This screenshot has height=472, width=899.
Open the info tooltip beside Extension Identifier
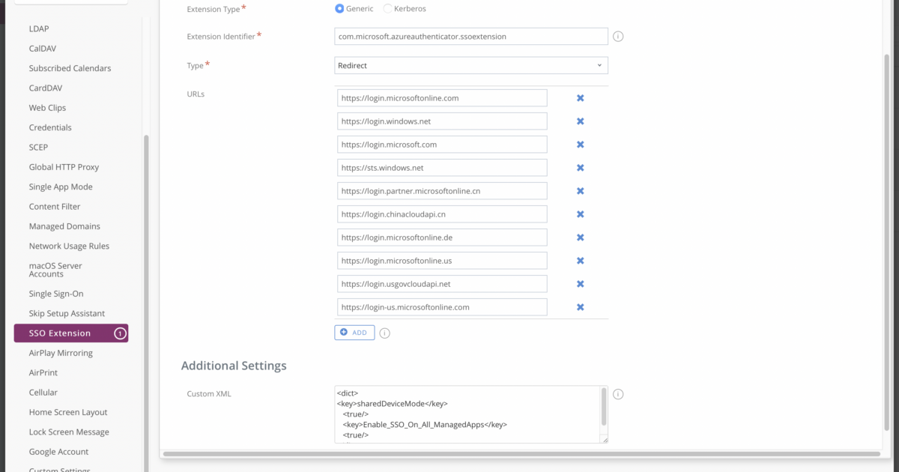pos(618,35)
